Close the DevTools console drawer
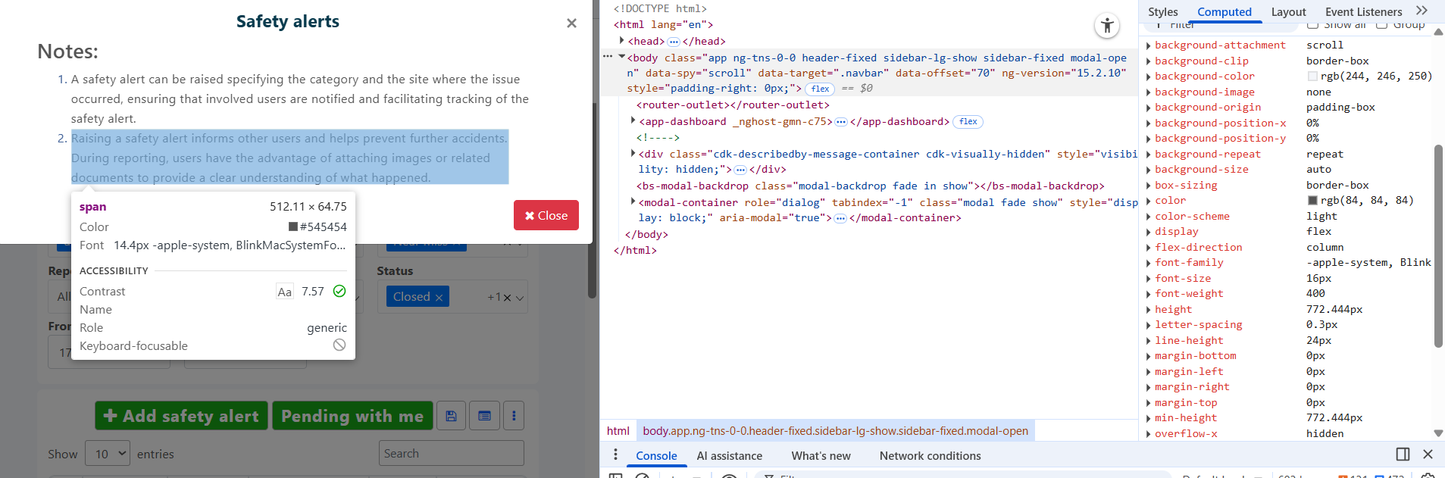This screenshot has width=1445, height=478. point(1428,455)
